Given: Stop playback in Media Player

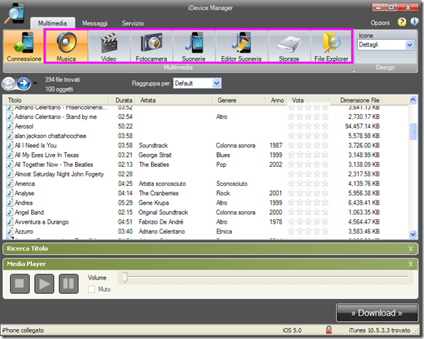Looking at the screenshot, I should pos(20,284).
